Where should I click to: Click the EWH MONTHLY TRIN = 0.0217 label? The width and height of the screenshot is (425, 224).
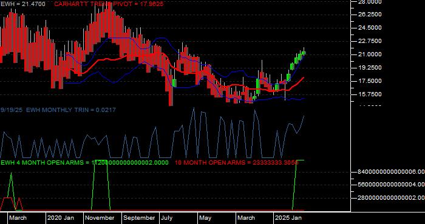click(x=71, y=110)
